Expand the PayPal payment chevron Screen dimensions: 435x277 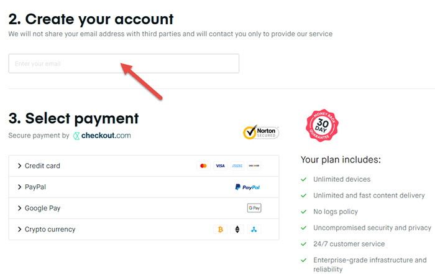point(19,187)
